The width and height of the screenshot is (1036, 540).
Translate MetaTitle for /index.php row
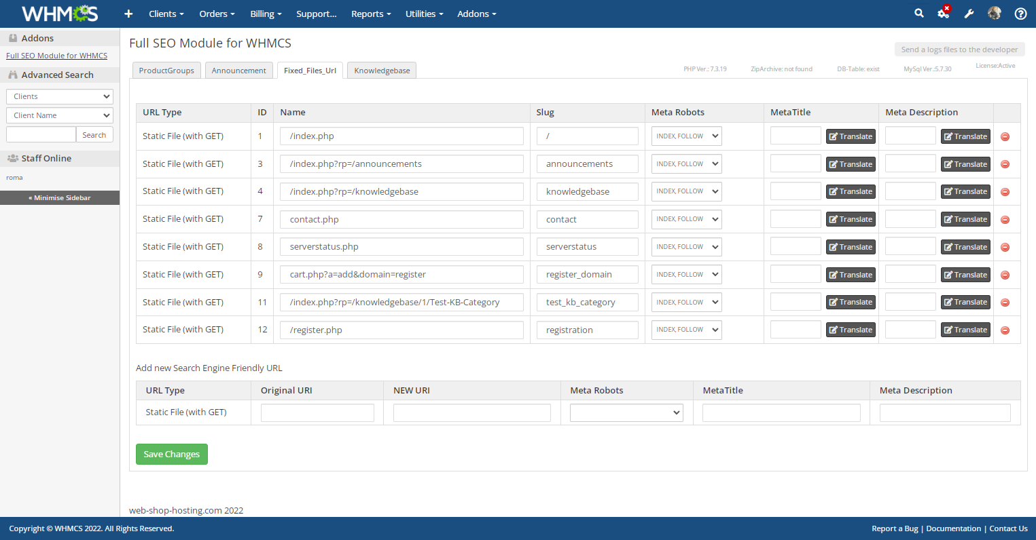coord(851,136)
